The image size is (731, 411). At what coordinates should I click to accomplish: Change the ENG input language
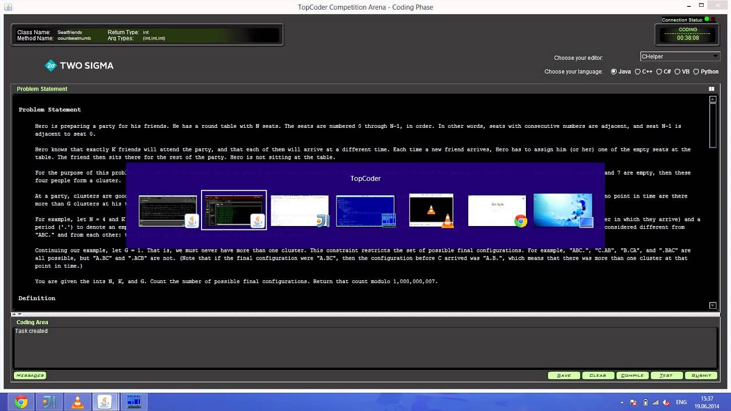click(681, 402)
